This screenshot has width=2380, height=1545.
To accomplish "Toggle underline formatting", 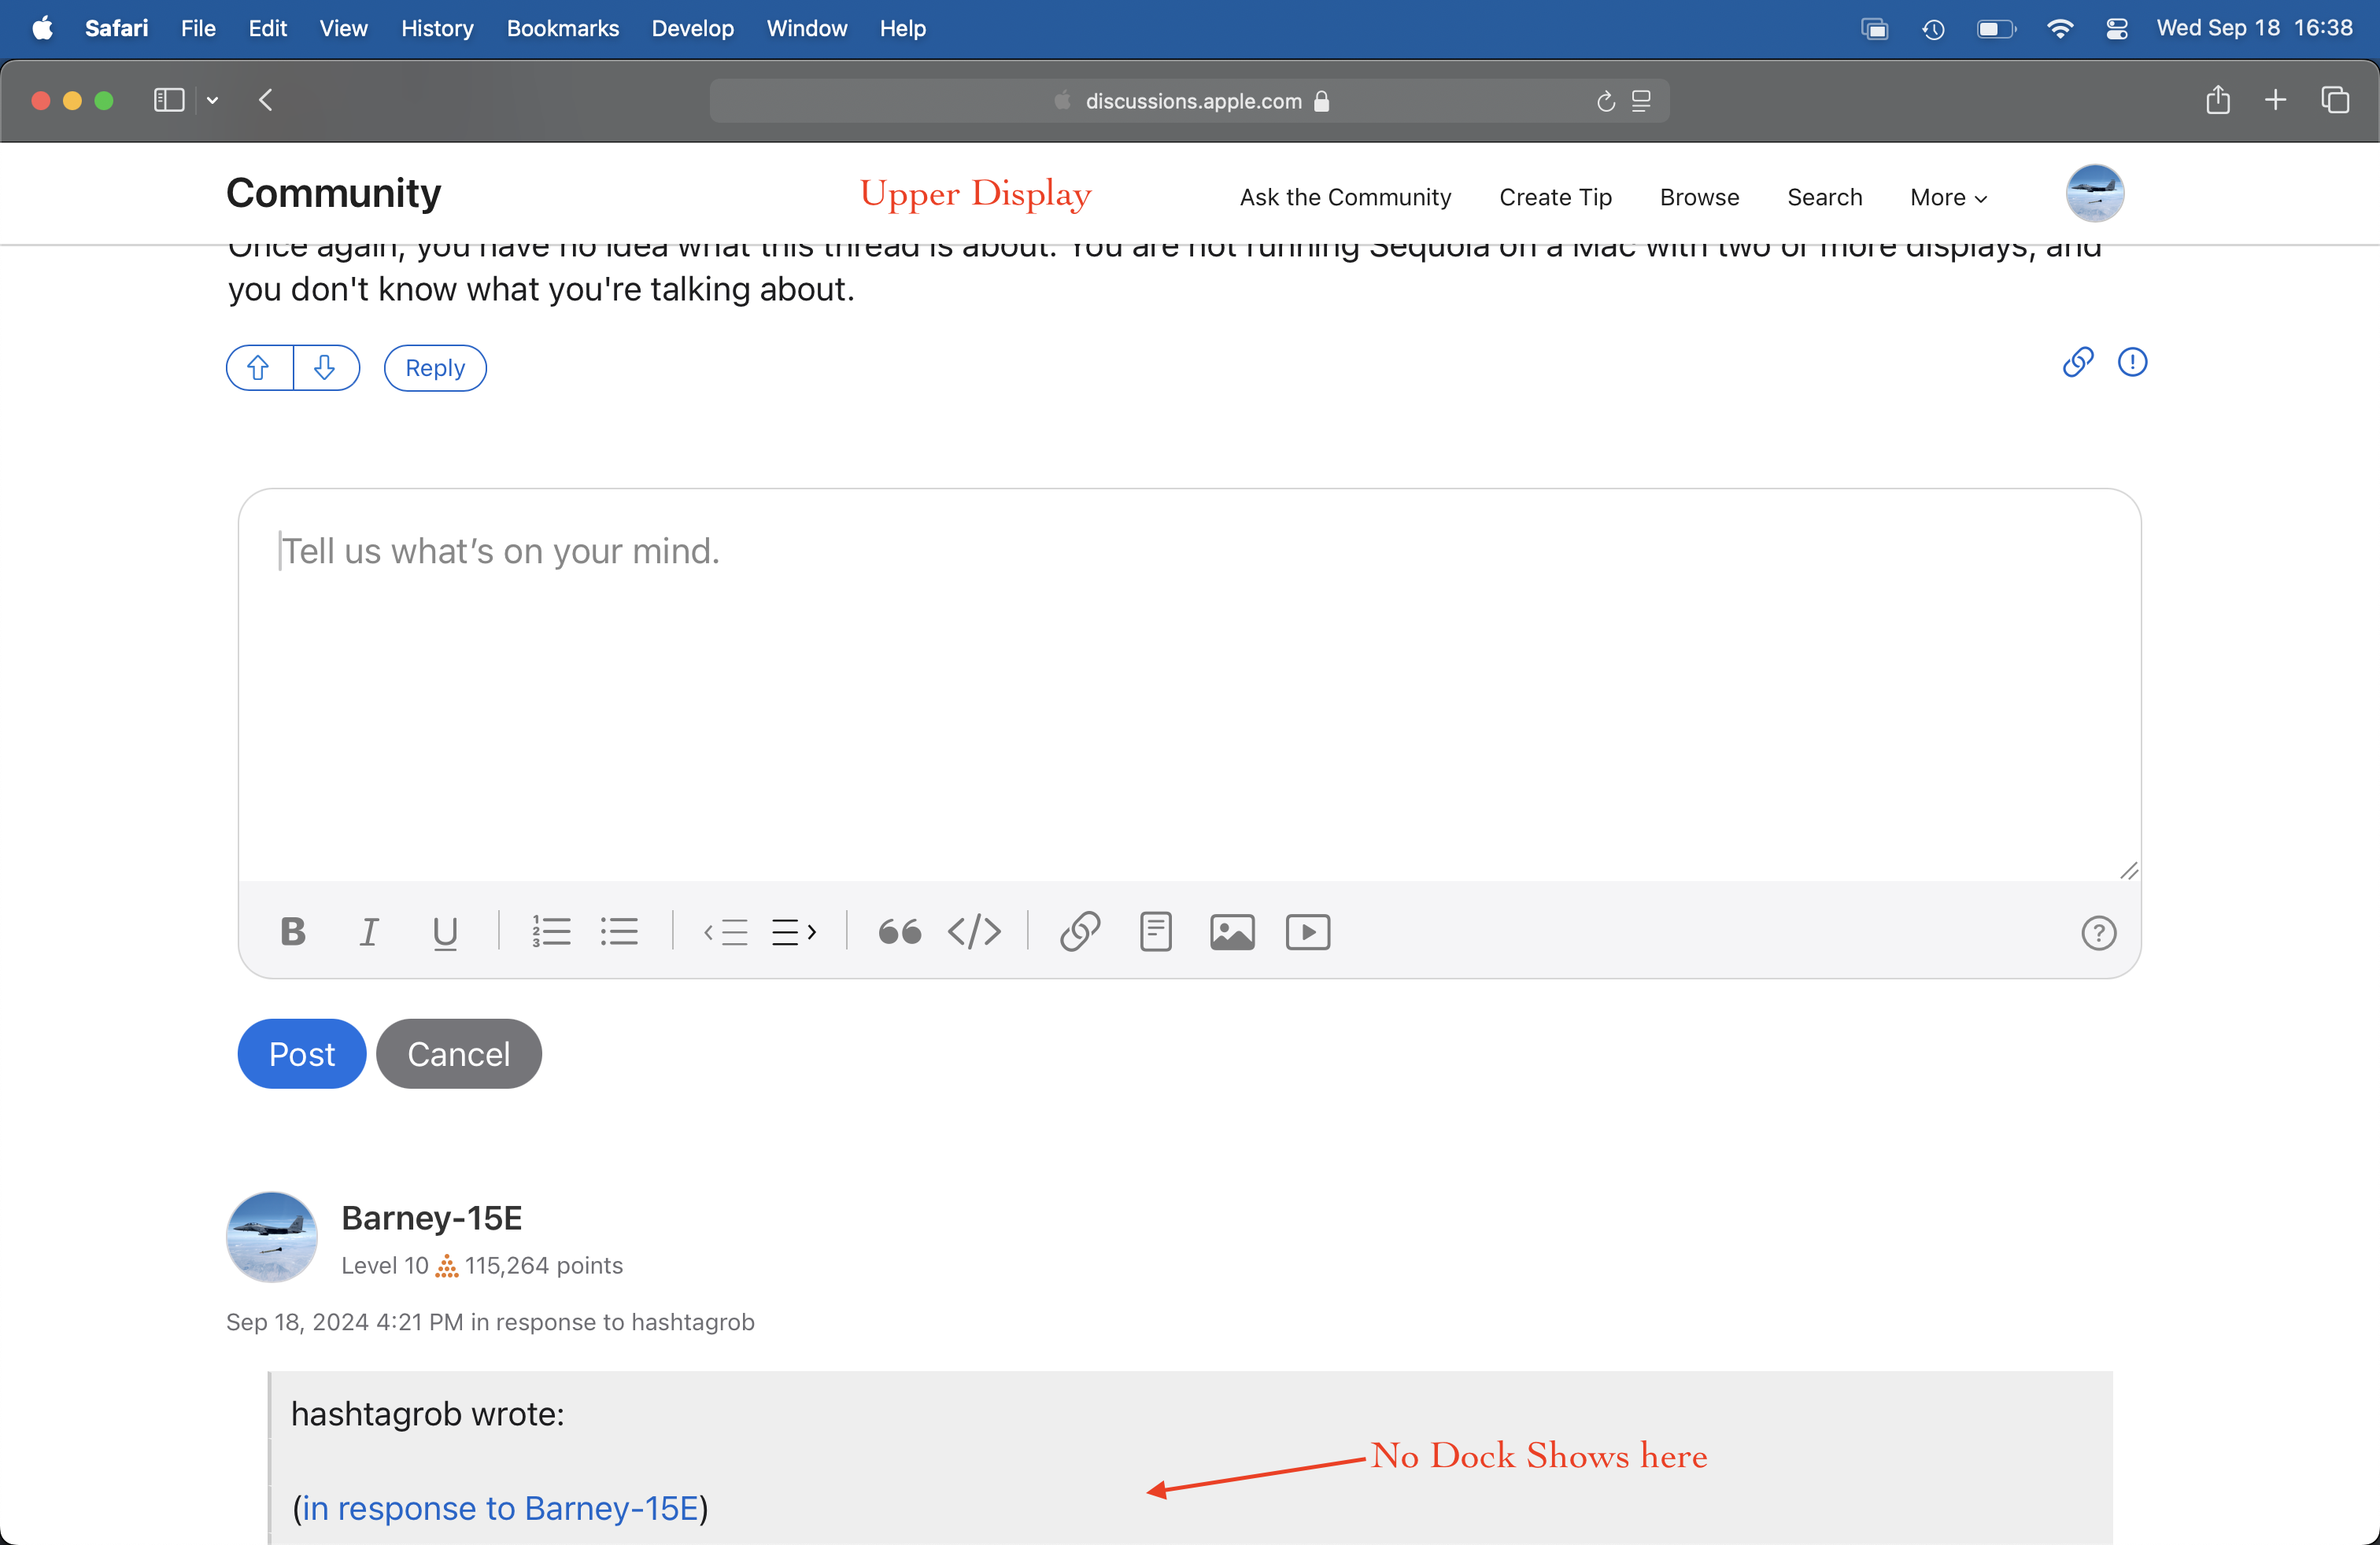I will 445,931.
